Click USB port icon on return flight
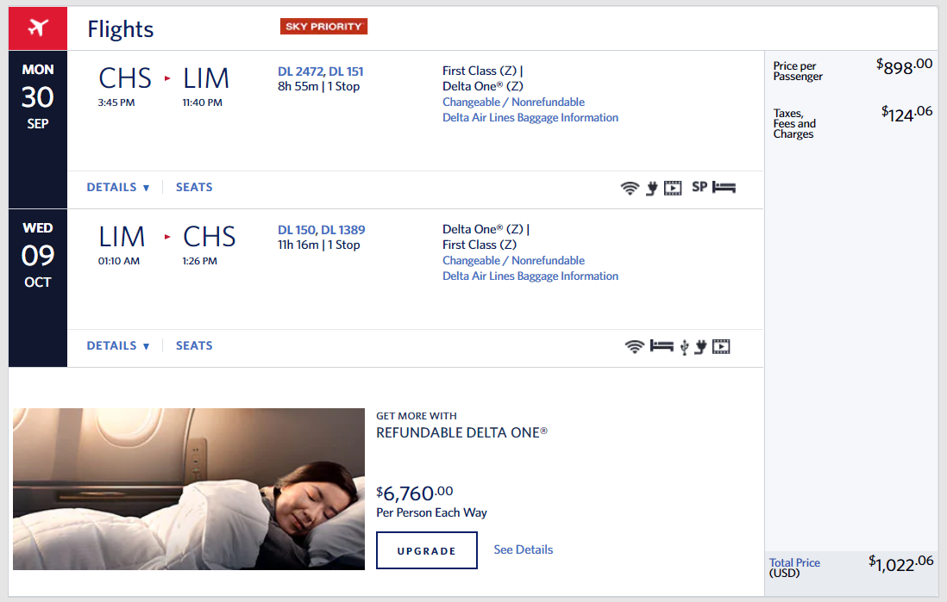This screenshot has width=947, height=602. tap(684, 347)
